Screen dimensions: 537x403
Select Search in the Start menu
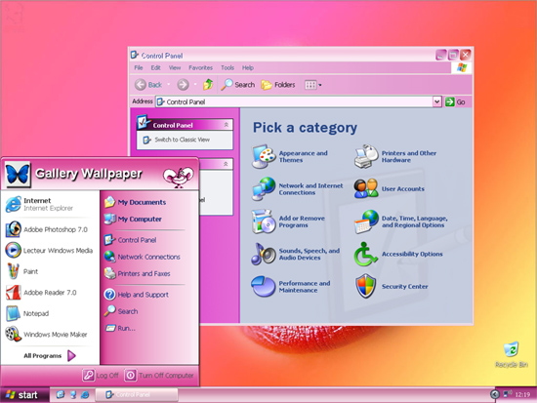pos(121,311)
